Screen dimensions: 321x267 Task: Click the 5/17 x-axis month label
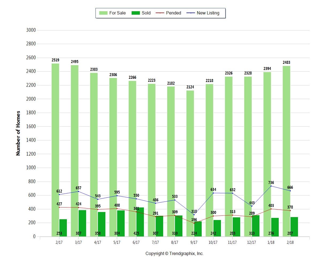(x=117, y=242)
